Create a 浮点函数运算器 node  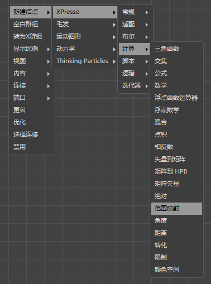[176, 98]
